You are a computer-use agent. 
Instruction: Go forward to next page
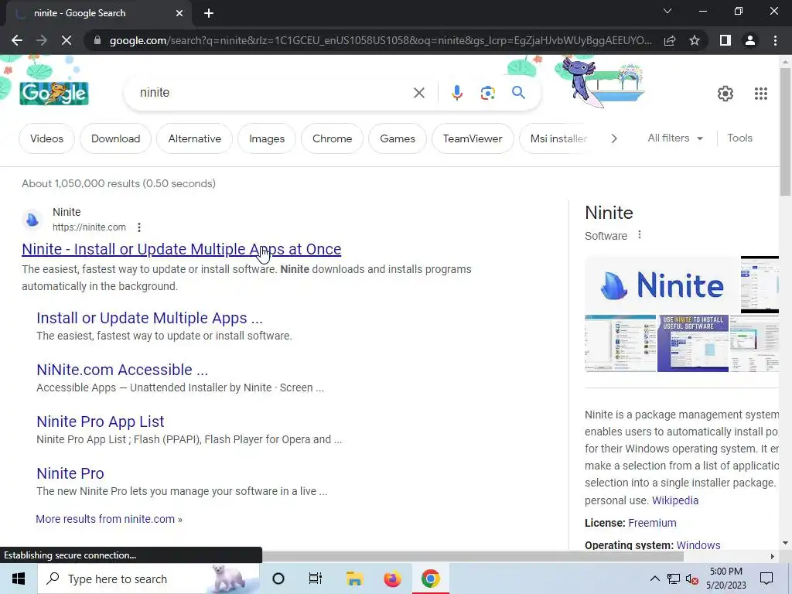coord(42,40)
